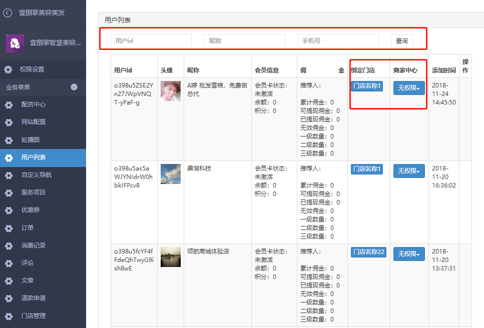Click the gear icon next to 配货中心
This screenshot has height=328, width=484.
[x=9, y=105]
